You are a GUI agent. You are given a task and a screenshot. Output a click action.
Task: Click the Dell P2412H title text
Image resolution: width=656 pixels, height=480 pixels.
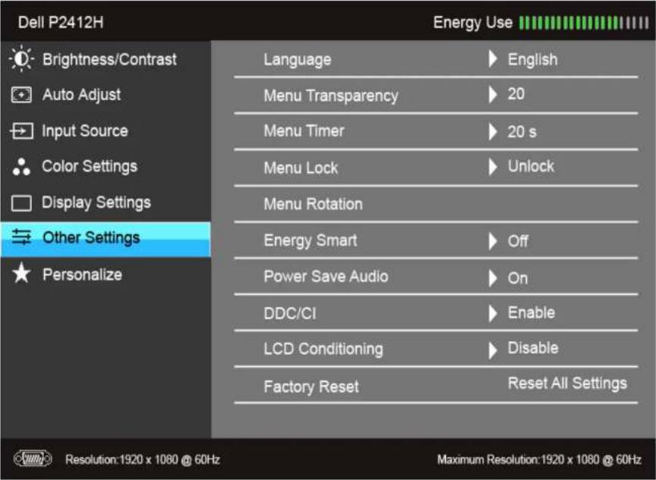pos(61,22)
